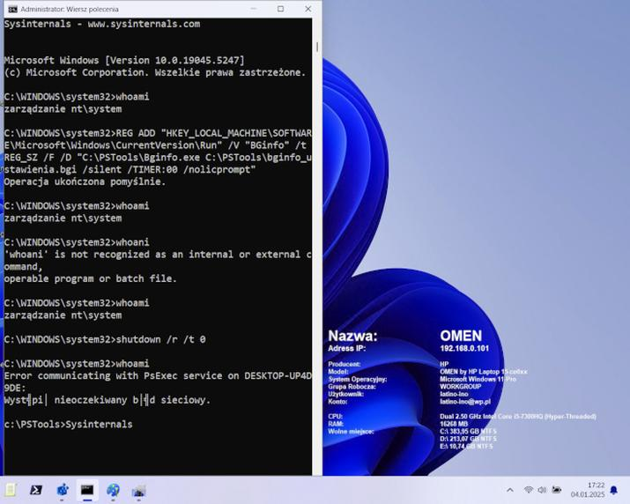Image resolution: width=630 pixels, height=504 pixels.
Task: Click the 'shutdown /r /t 0' command line
Action: pyautogui.click(x=105, y=339)
